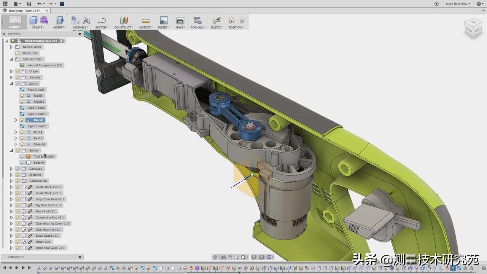
Task: Activate the Orbit tool in navigation bar
Action: click(x=230, y=258)
